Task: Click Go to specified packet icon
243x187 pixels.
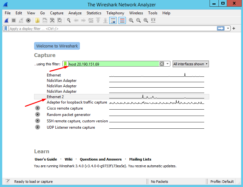Action: 91,20
